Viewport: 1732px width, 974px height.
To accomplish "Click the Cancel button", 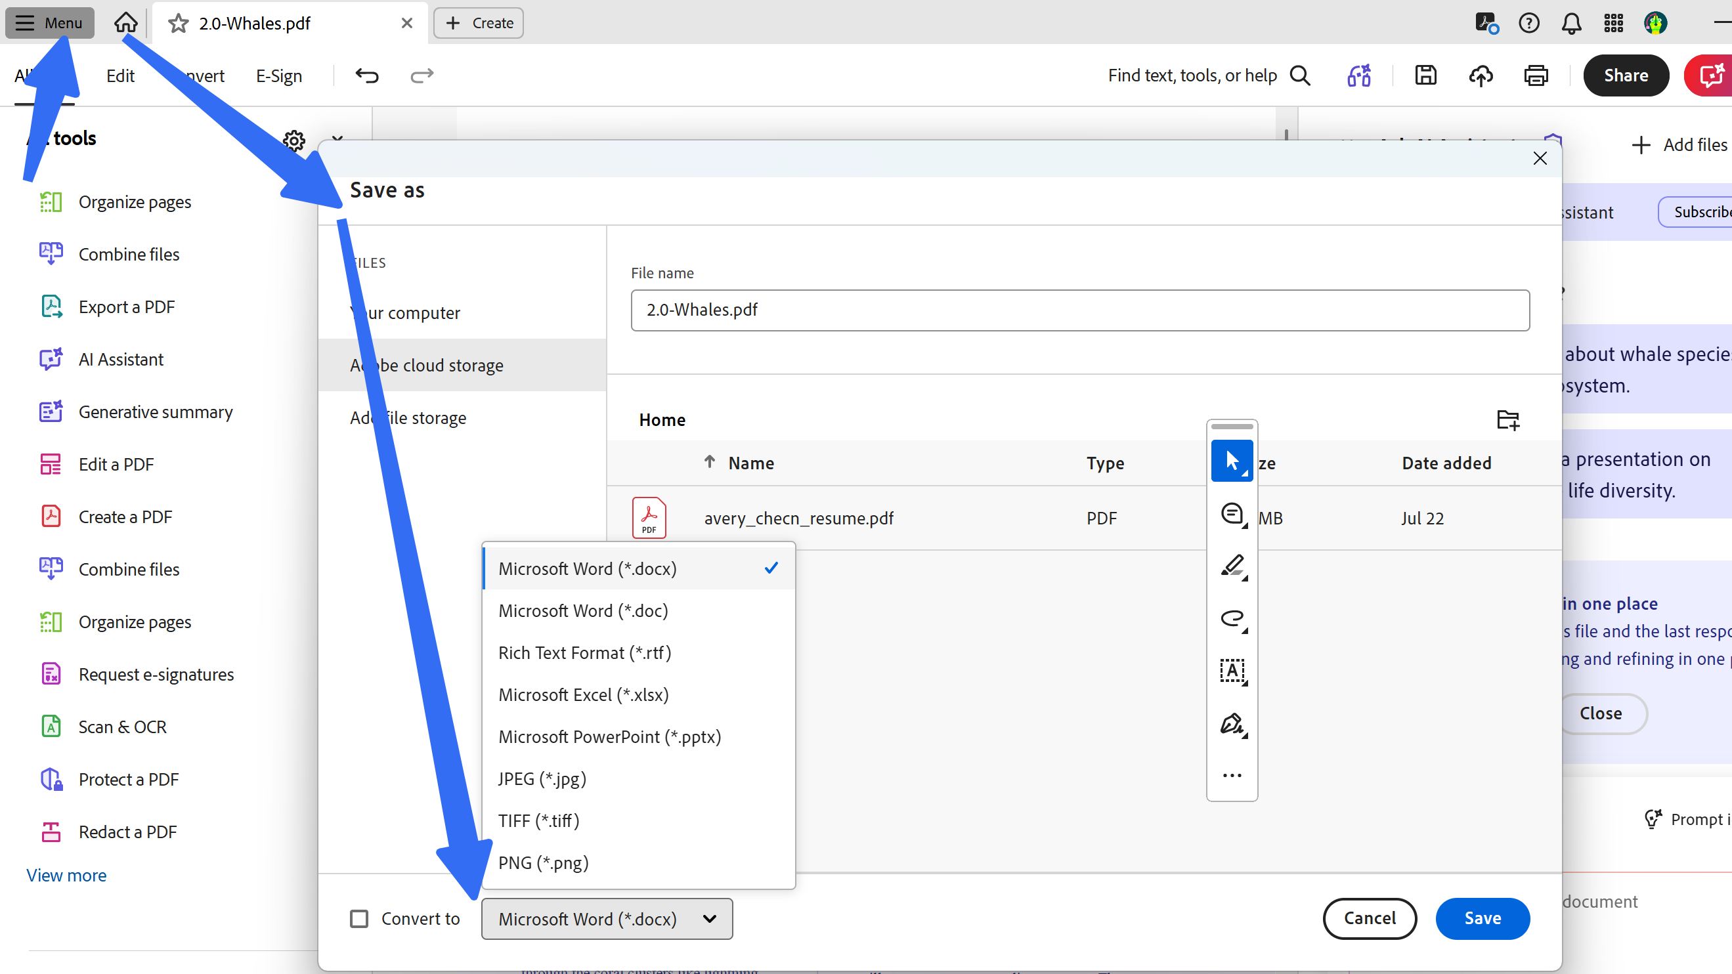I will 1370,918.
